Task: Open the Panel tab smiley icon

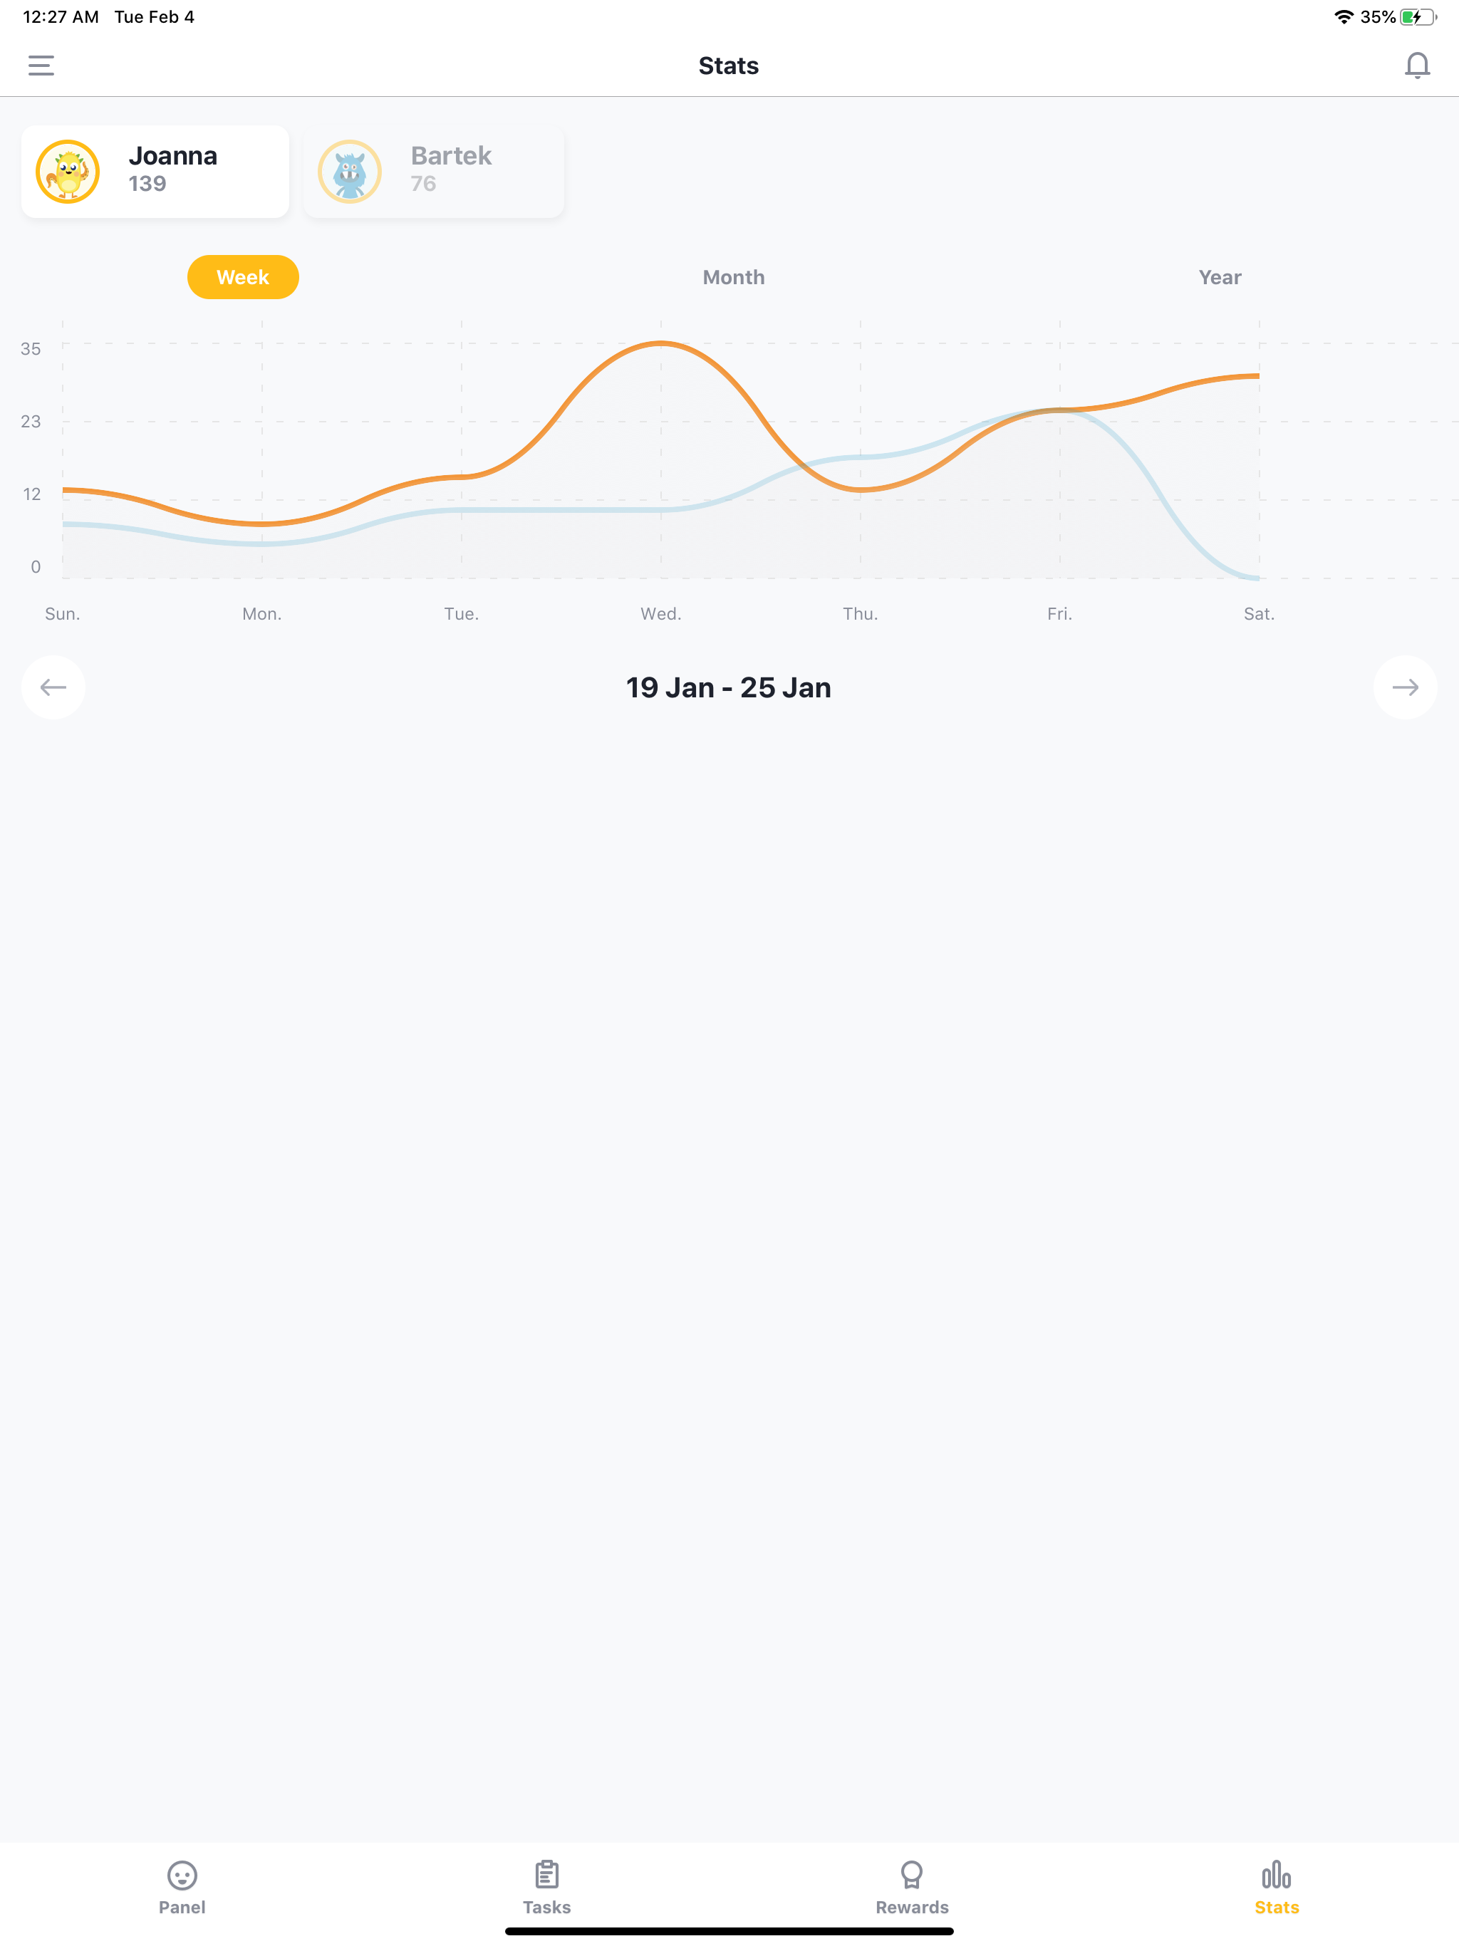Action: pyautogui.click(x=182, y=1875)
